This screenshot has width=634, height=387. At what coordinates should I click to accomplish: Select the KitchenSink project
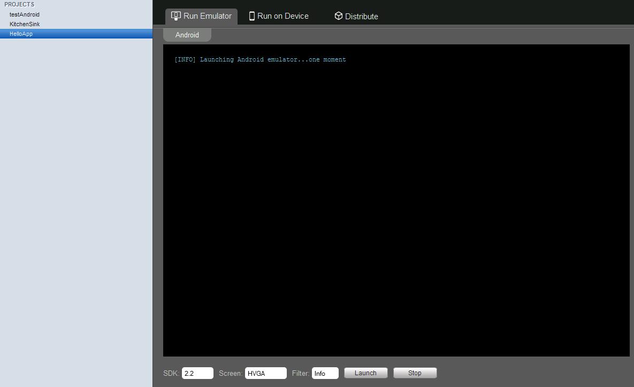point(76,24)
